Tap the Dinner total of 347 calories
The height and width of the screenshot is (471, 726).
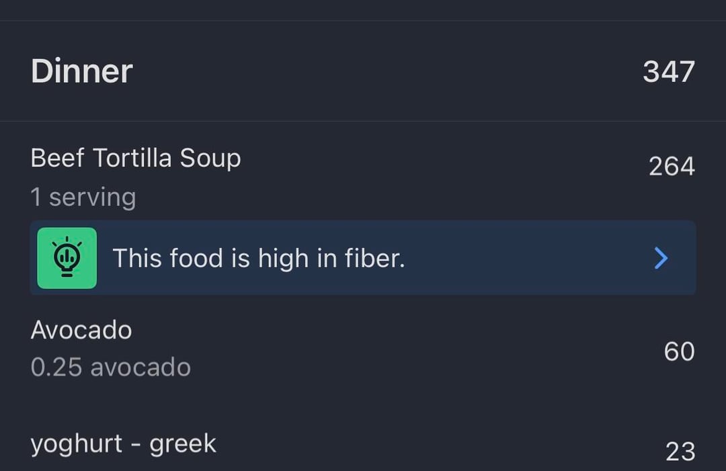668,71
